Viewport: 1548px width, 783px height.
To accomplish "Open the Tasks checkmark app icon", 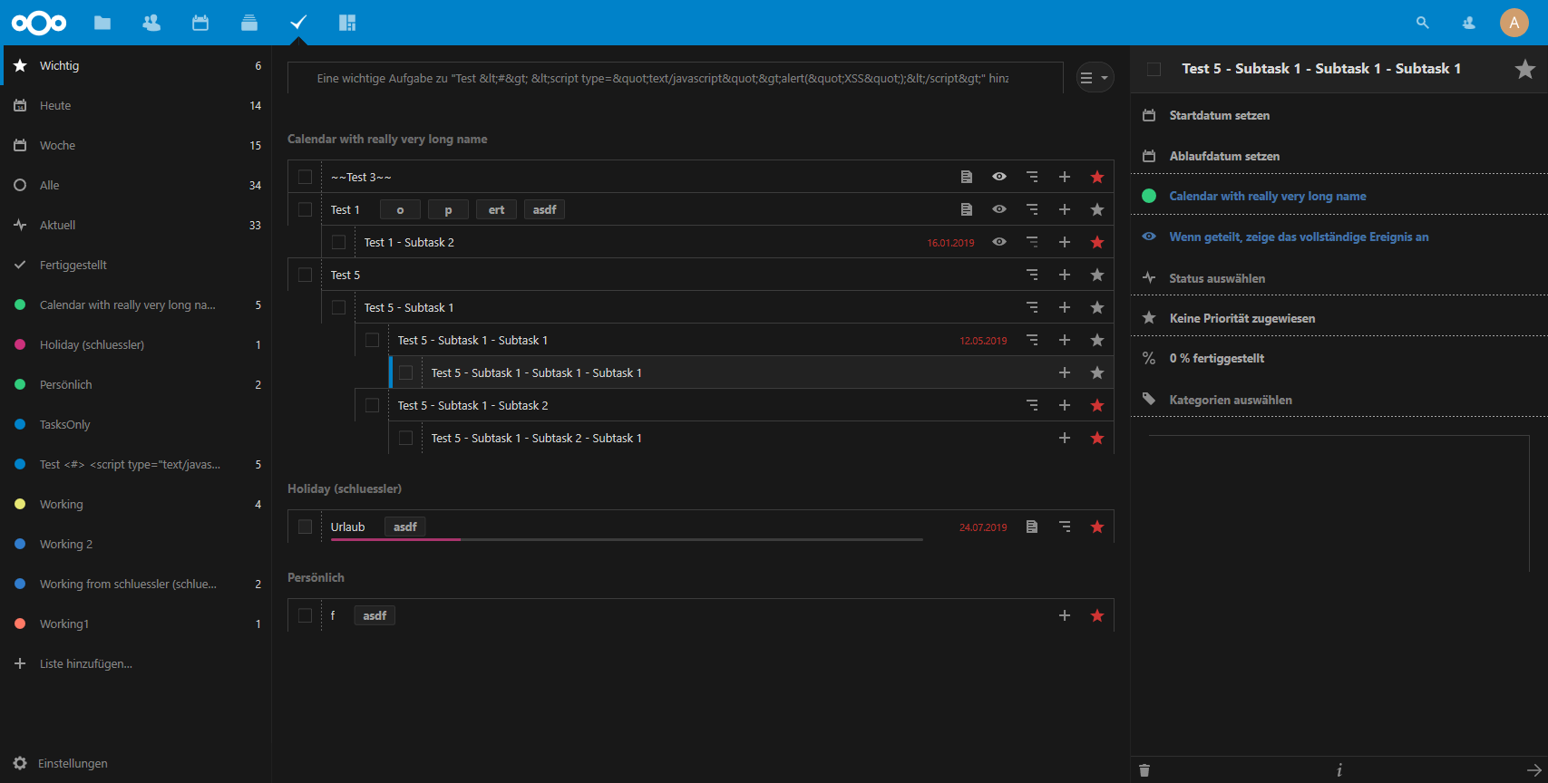I will [x=298, y=23].
